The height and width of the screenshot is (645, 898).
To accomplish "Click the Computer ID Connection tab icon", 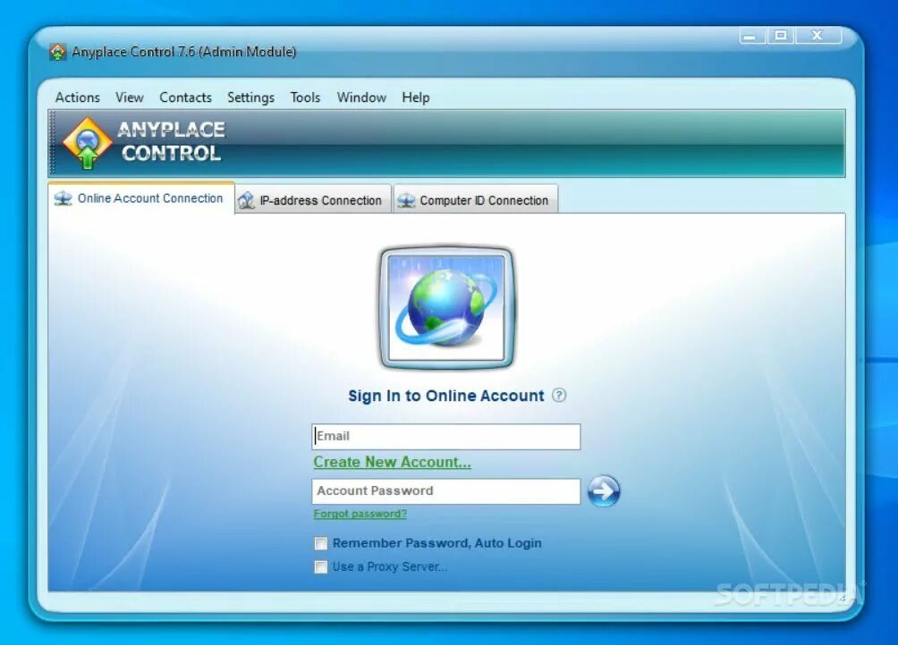I will tap(406, 201).
